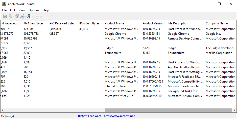Click IPv4 sent value 22,021
The height and width of the screenshot is (119, 237).
(x=28, y=53)
